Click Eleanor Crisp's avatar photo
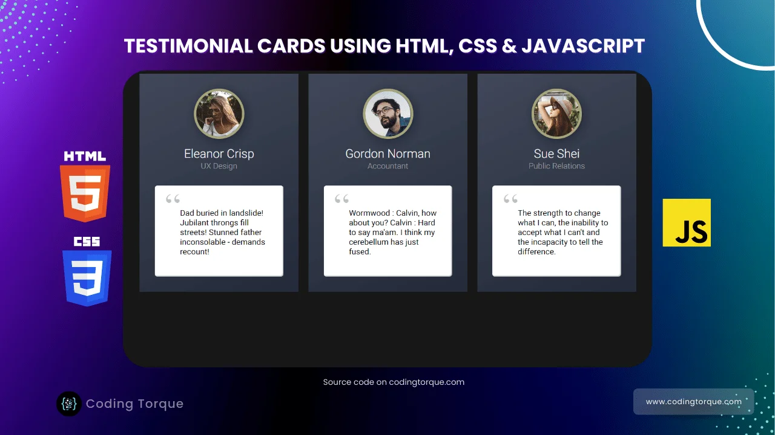Screen dimensions: 775x435 [219, 114]
